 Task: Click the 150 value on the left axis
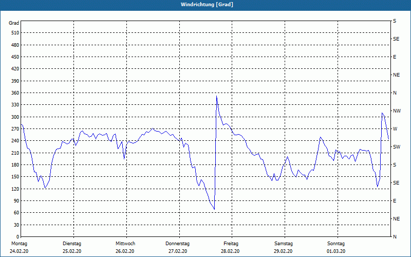[x=15, y=177]
